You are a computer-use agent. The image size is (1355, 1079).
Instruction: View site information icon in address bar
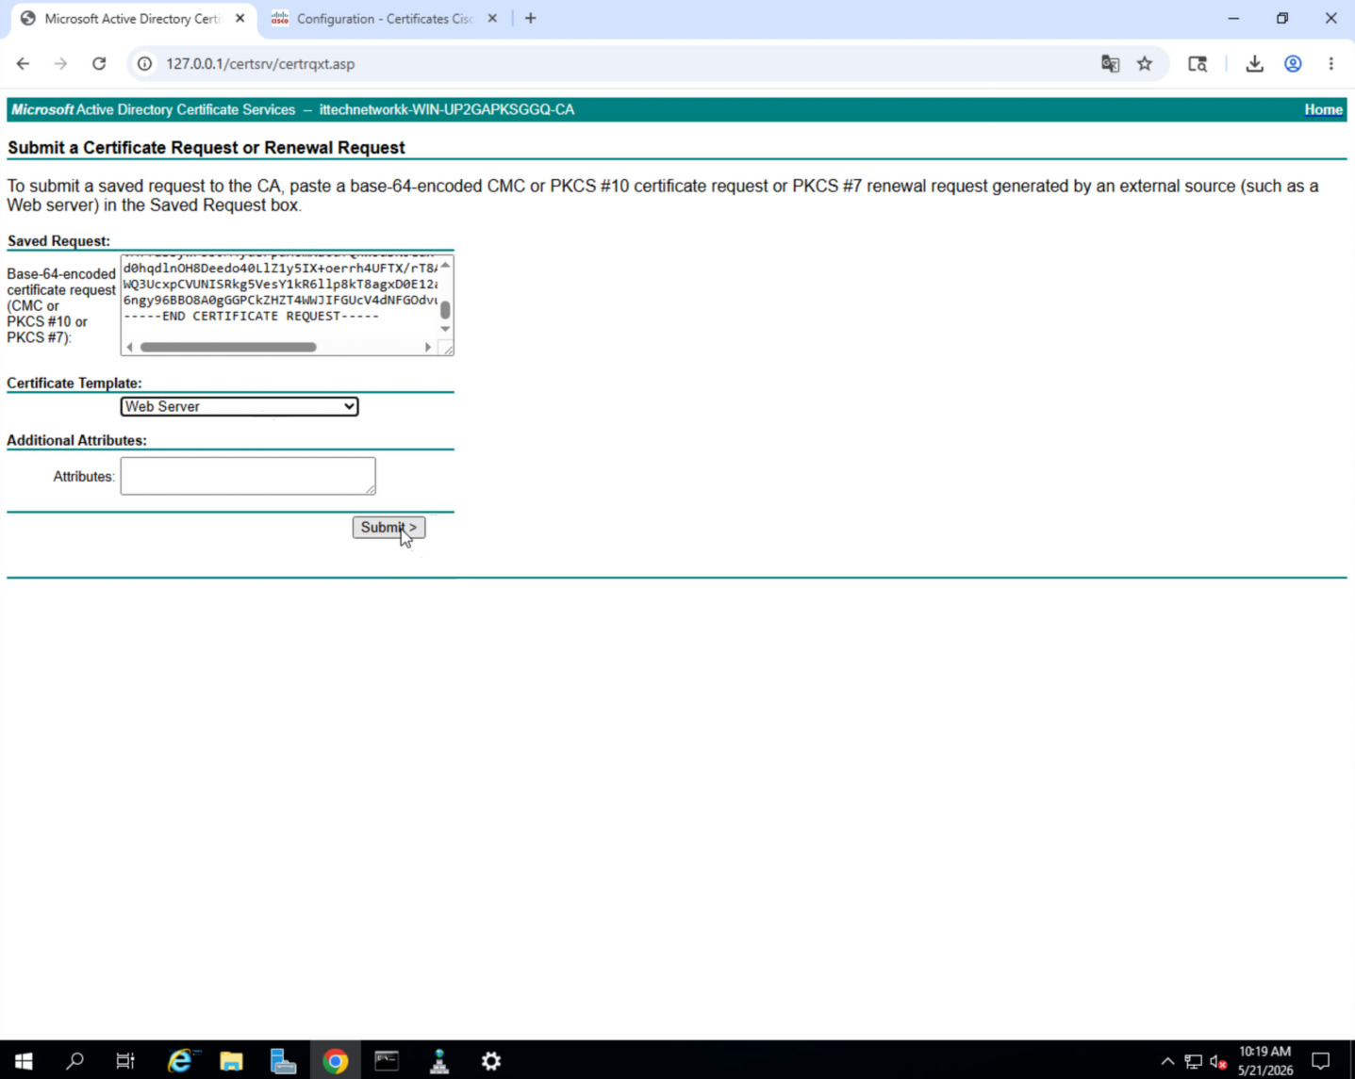tap(144, 64)
